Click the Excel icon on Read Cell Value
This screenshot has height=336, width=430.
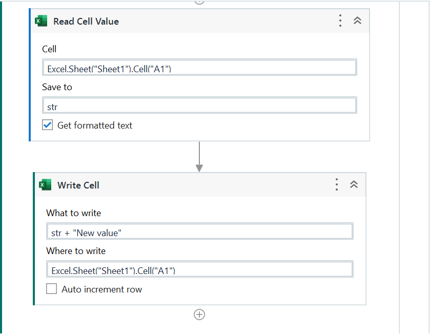pos(41,21)
